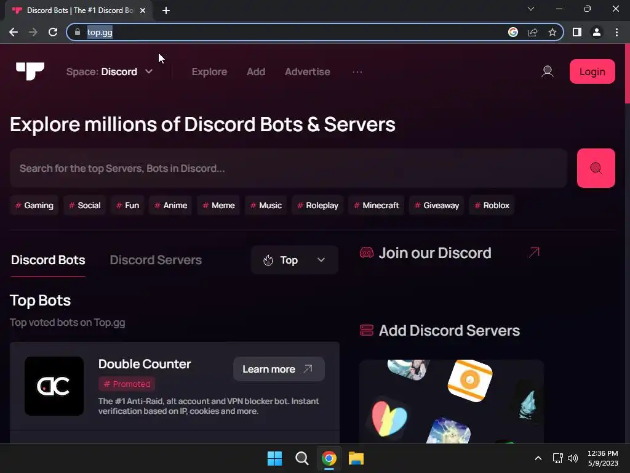The width and height of the screenshot is (630, 473).
Task: Select the Meme tag
Action: click(x=218, y=205)
